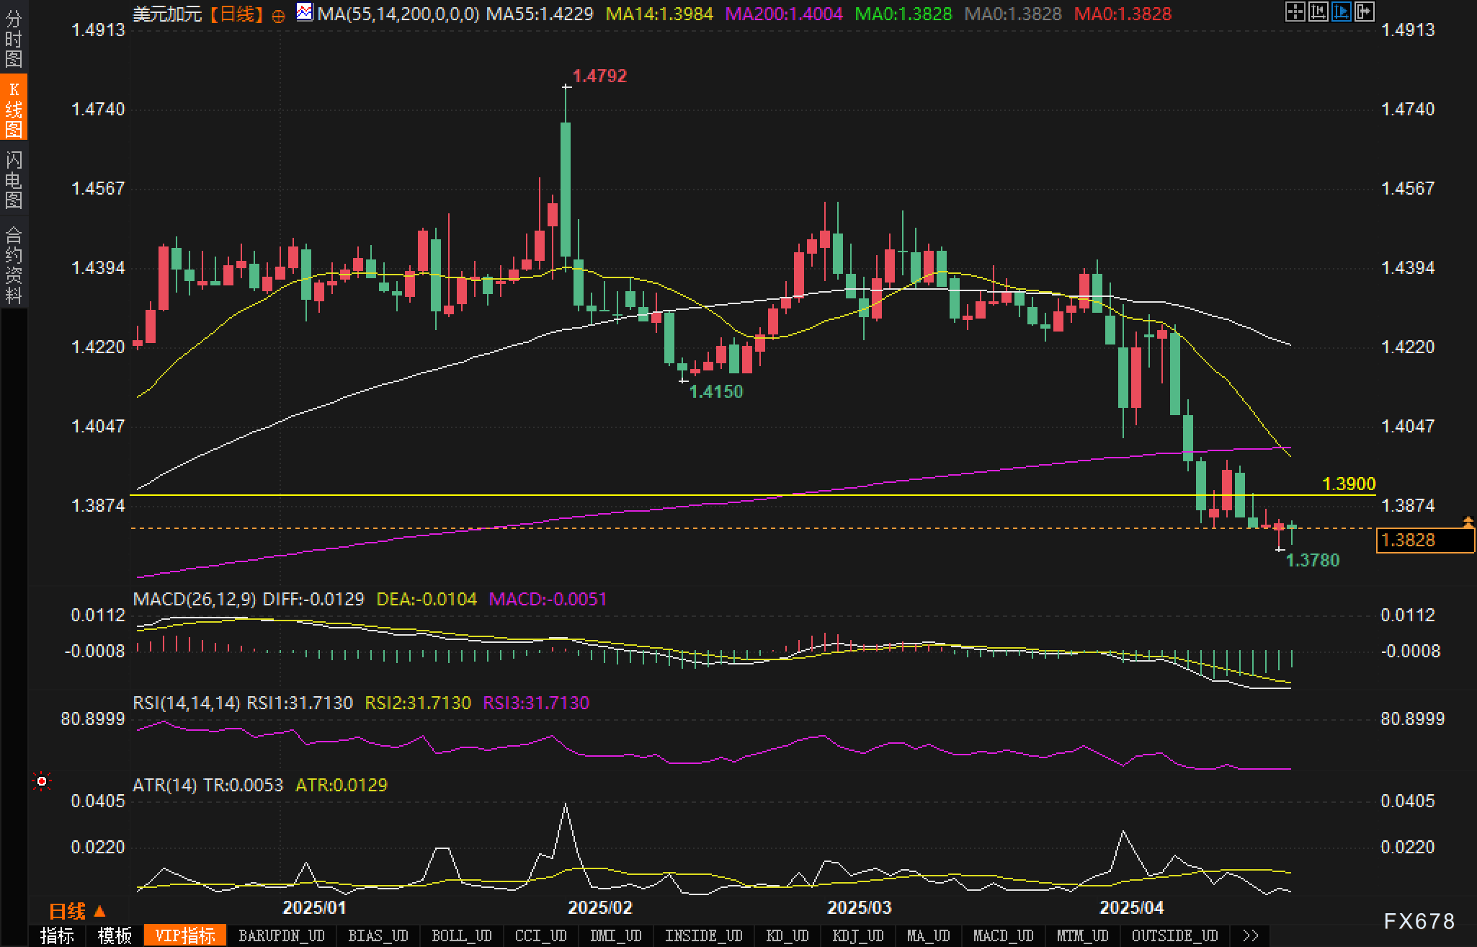Click the yellow 1.3900 horizontal line label
The width and height of the screenshot is (1477, 947).
pos(1348,484)
